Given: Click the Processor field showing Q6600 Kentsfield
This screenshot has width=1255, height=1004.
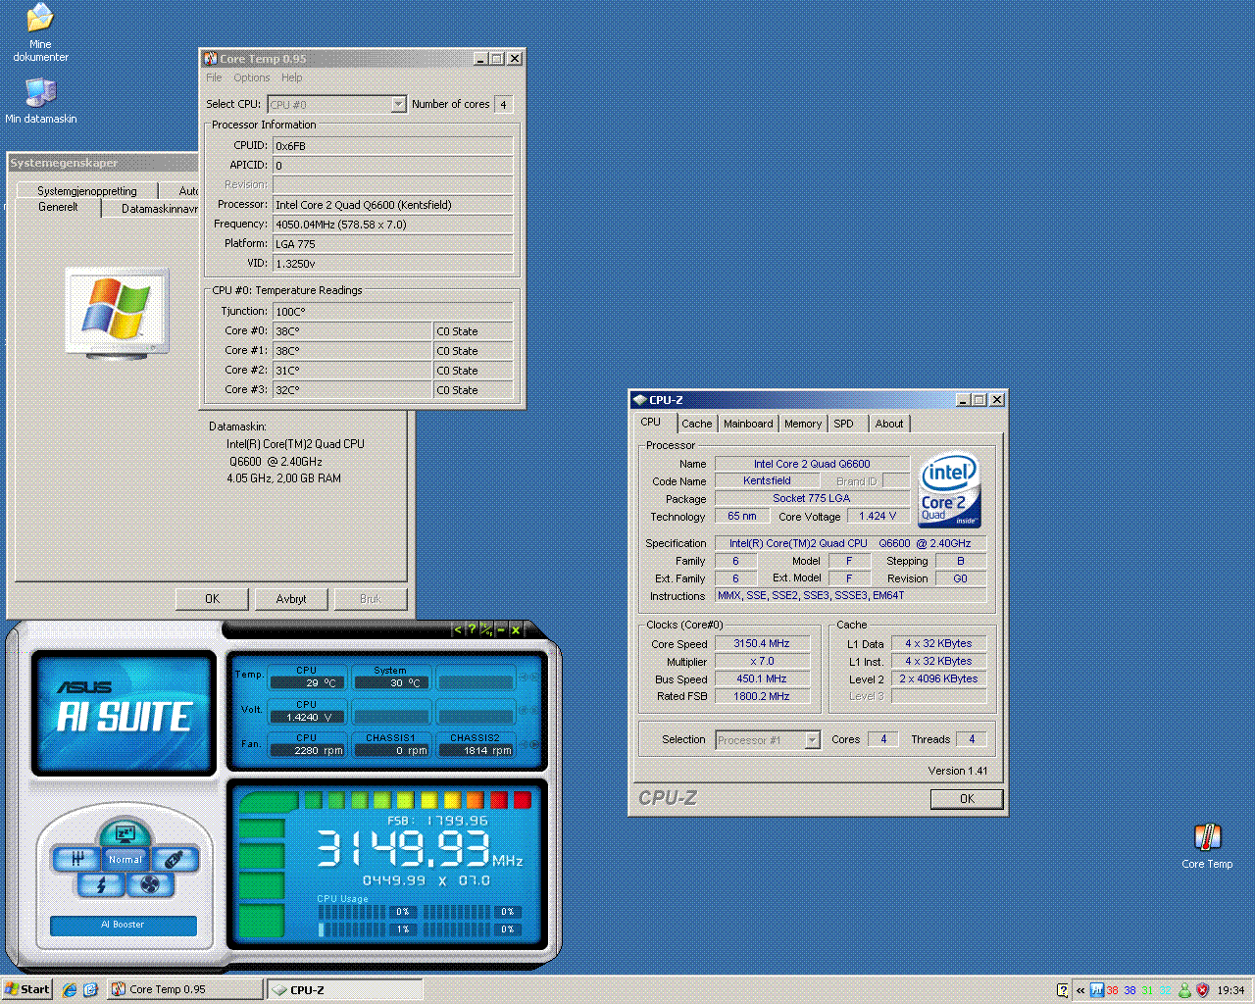Looking at the screenshot, I should pos(393,205).
